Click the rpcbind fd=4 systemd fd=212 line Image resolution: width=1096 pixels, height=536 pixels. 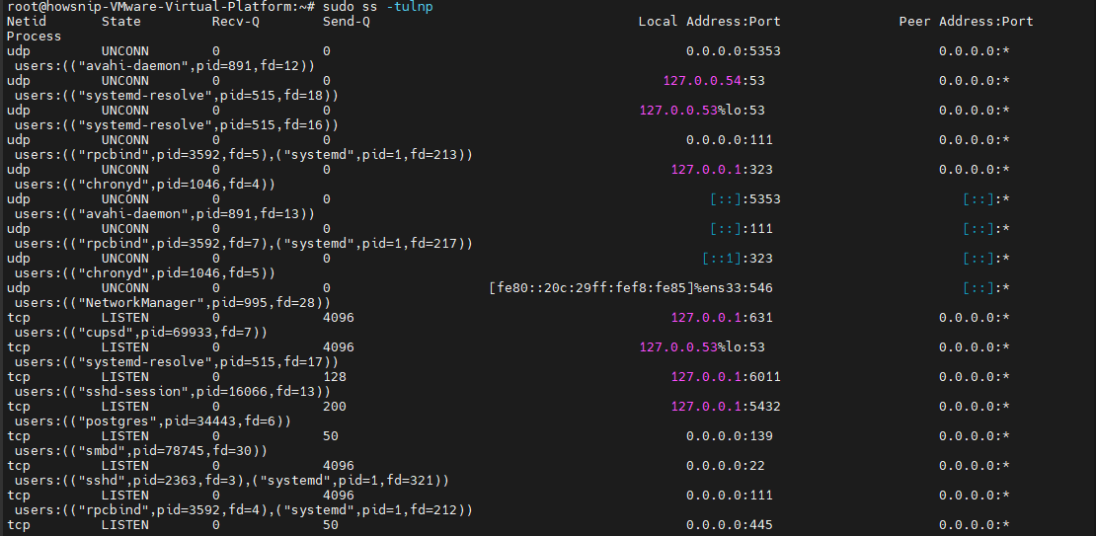243,510
